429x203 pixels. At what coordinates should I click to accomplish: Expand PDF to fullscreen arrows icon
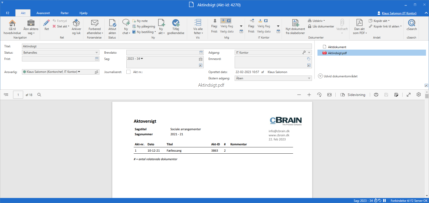(409, 95)
